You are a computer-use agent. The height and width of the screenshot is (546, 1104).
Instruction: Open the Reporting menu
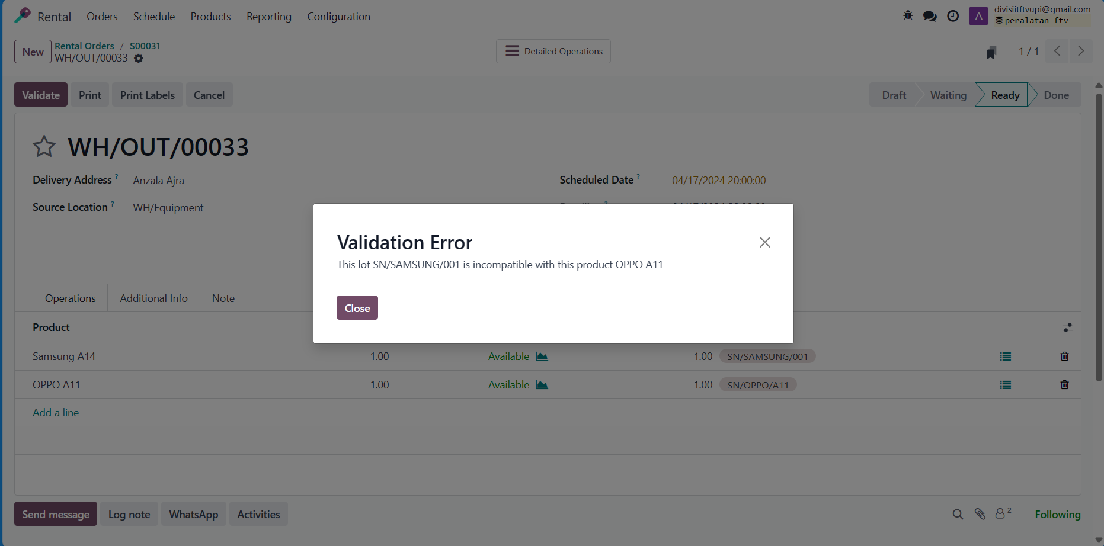click(x=268, y=17)
